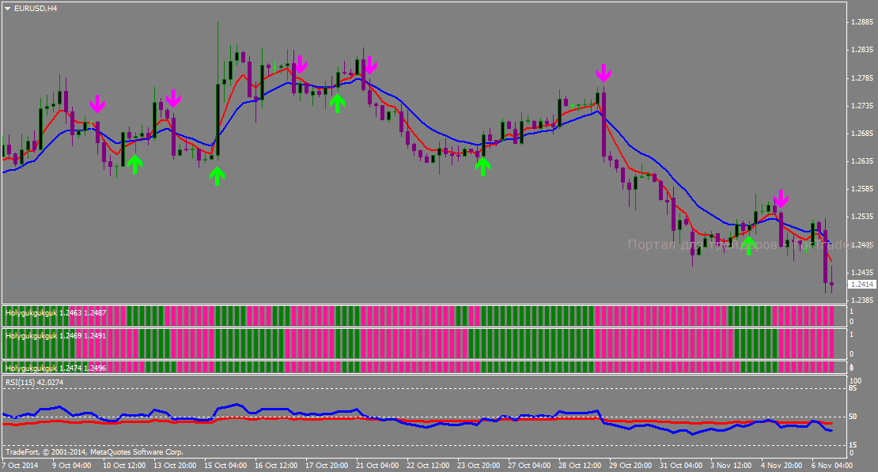Click the earliest green buy arrow on chart
Viewport: 878px width, 472px height.
click(135, 164)
